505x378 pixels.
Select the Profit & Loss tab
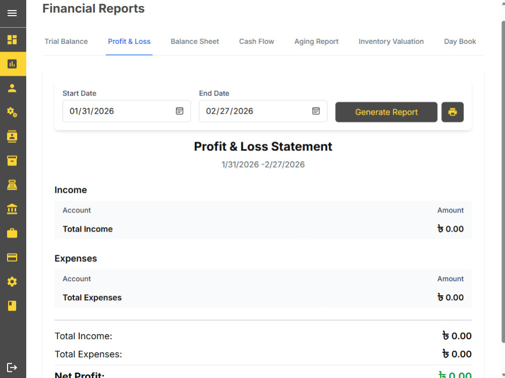pyautogui.click(x=129, y=41)
